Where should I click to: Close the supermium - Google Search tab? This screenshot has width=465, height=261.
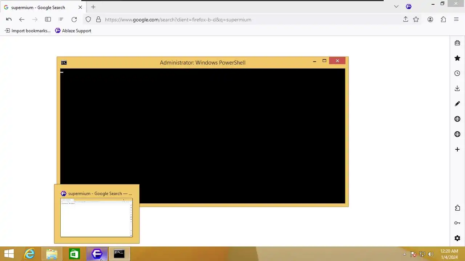click(x=80, y=7)
